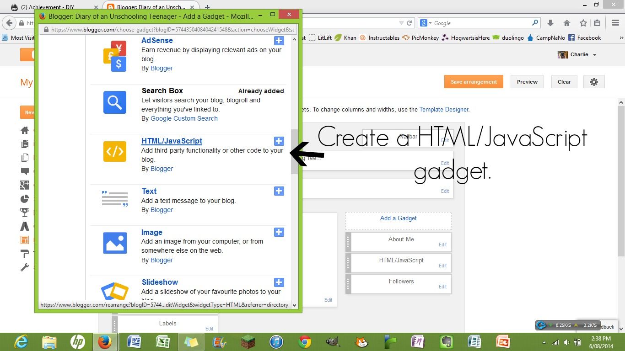Image resolution: width=625 pixels, height=351 pixels.
Task: Open the orange Layout icon in Blogger sidebar
Action: click(x=24, y=239)
